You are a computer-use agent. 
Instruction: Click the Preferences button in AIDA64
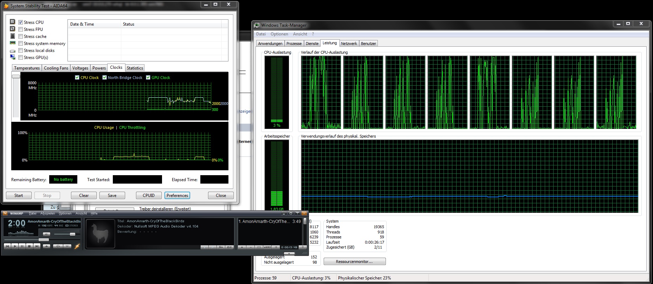tap(177, 196)
